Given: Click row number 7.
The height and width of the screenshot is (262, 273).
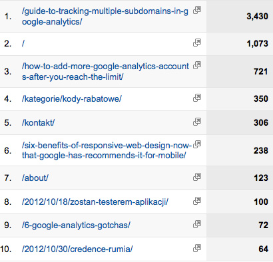Looking at the screenshot, I should [x=8, y=178].
